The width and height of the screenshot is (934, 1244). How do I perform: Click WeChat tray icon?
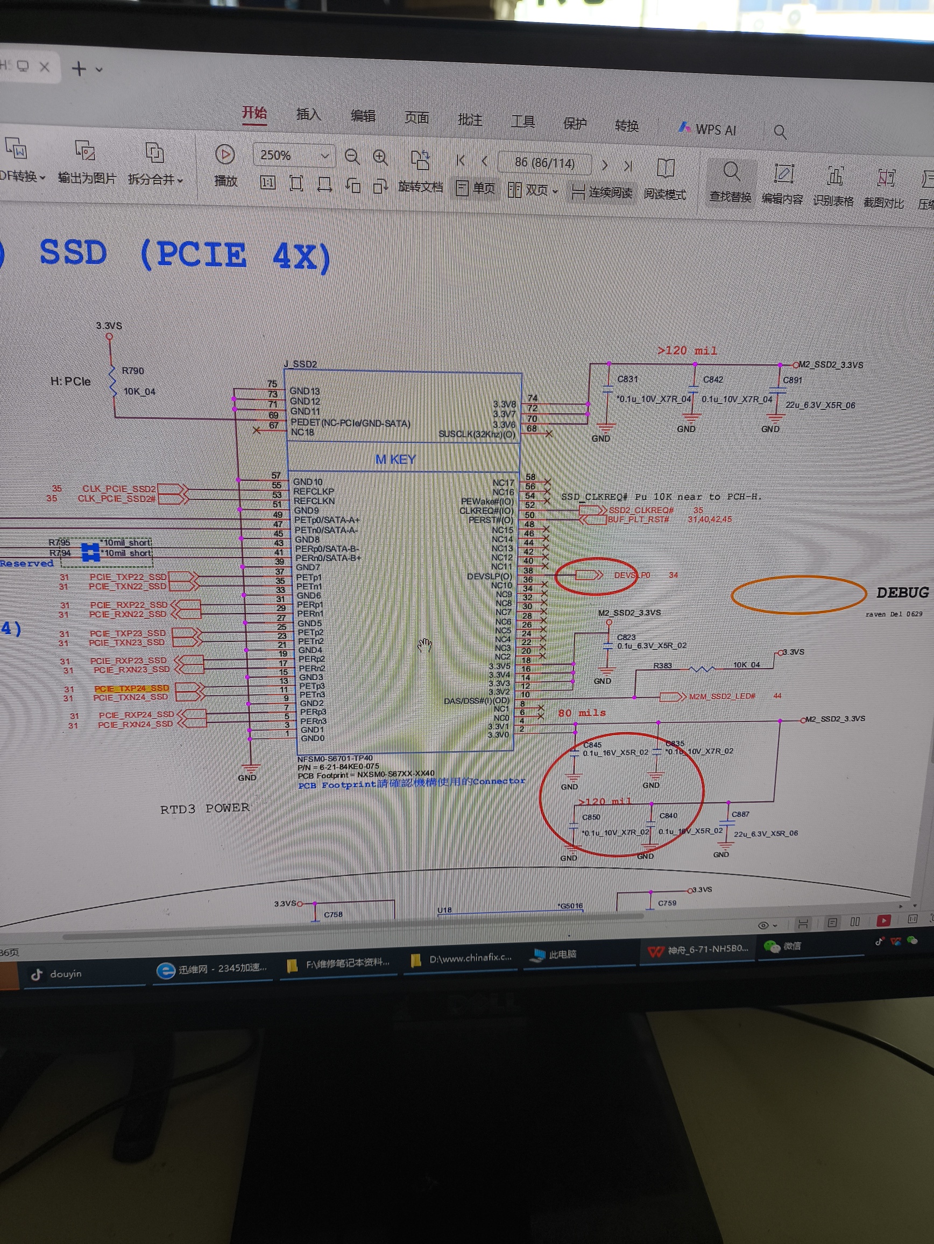coord(912,940)
